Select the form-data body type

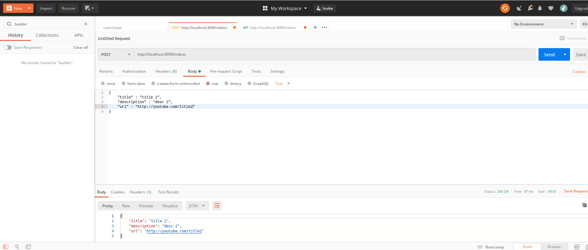124,83
